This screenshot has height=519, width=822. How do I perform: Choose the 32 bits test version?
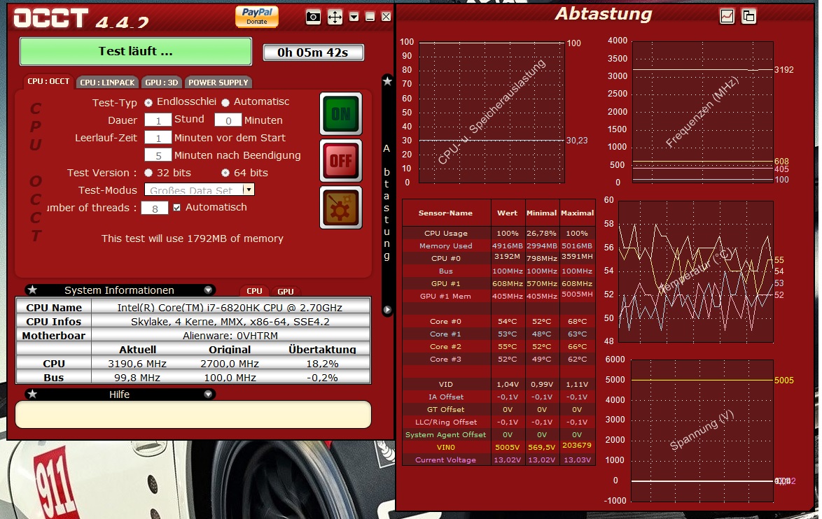[x=148, y=173]
